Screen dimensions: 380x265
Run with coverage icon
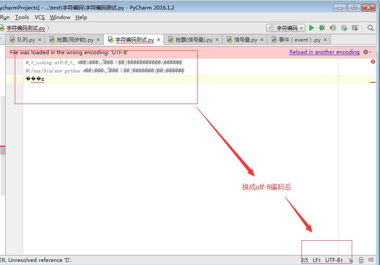click(333, 28)
